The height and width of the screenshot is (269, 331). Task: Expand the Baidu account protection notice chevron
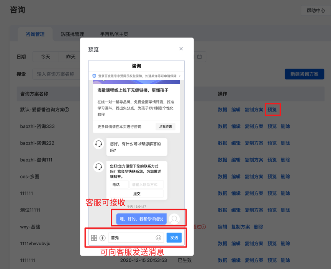coord(180,76)
